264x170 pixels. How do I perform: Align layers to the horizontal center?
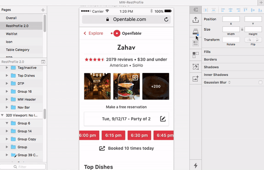point(231,10)
